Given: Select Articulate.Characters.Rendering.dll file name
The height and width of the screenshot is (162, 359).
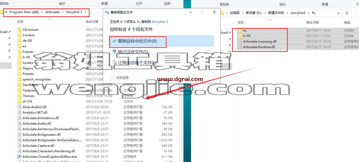Looking at the screenshot, I should (49, 151).
